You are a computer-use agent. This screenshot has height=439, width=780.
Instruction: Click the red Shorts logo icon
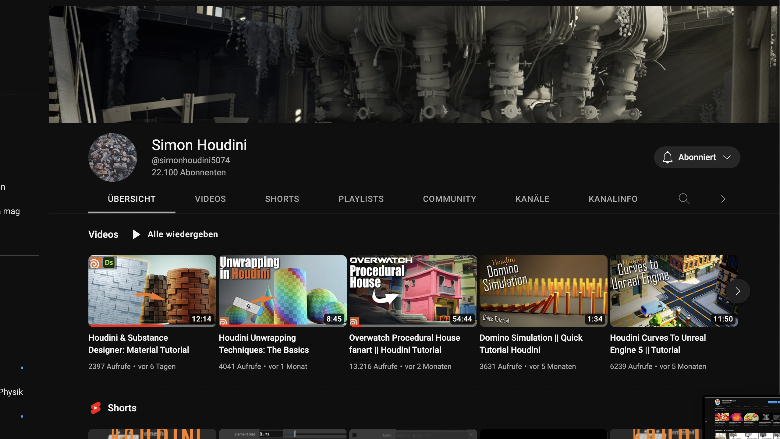[x=96, y=408]
